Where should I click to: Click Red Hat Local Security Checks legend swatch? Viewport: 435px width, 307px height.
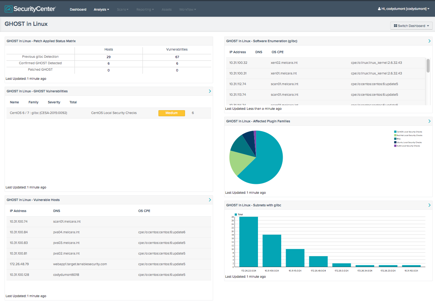395,135
